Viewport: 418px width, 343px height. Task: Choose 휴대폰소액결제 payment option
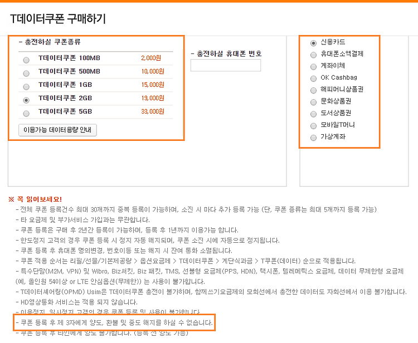click(313, 55)
